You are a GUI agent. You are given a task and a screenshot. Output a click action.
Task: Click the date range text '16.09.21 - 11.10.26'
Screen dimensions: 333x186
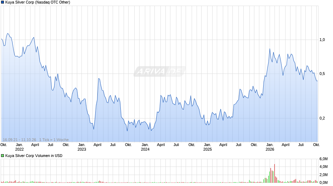(x=19, y=140)
